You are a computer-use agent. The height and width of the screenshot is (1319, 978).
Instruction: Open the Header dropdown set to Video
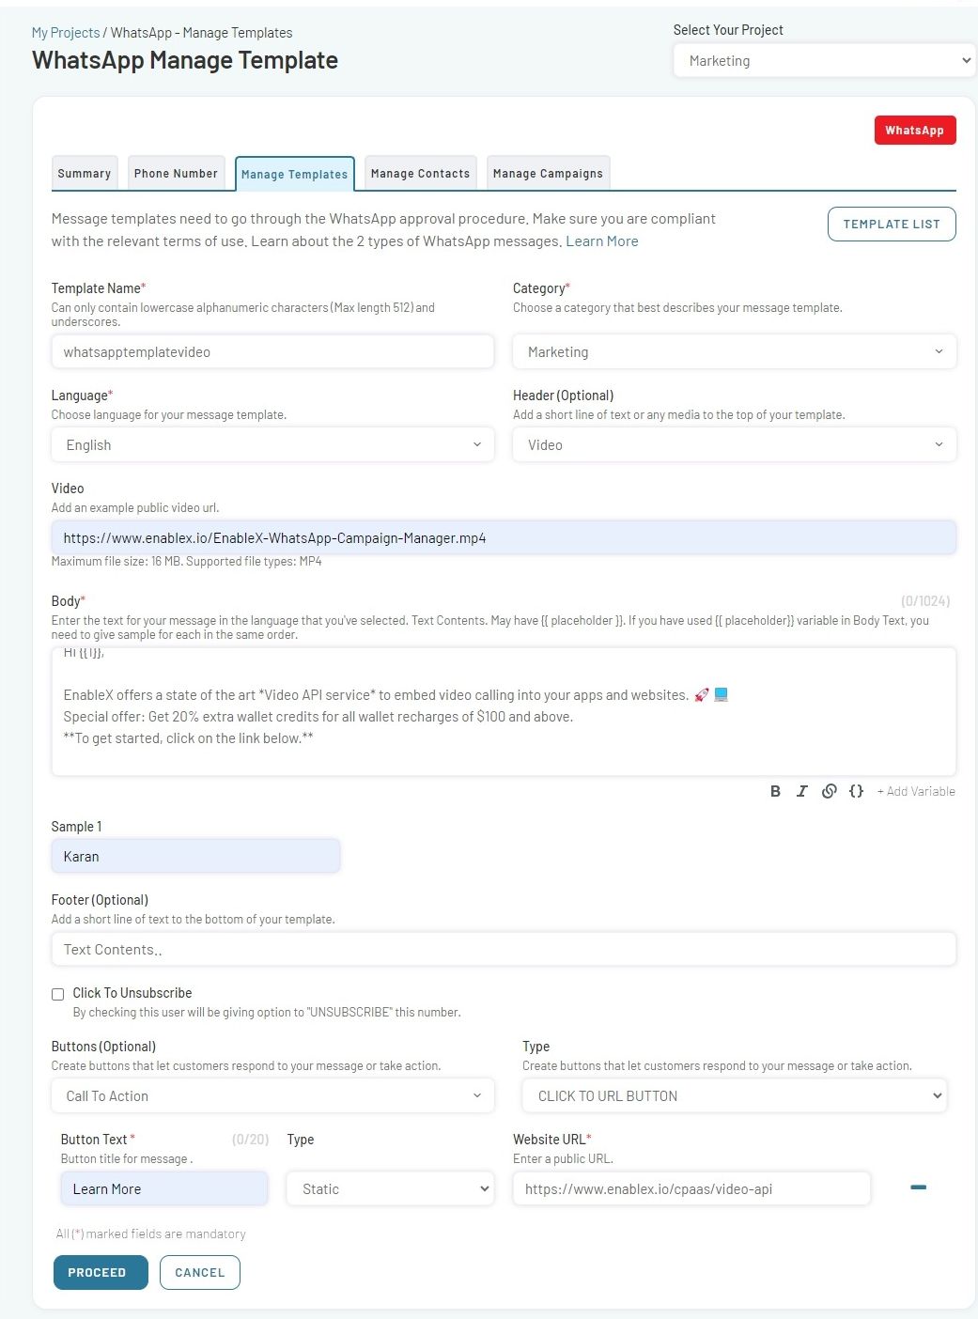tap(734, 445)
